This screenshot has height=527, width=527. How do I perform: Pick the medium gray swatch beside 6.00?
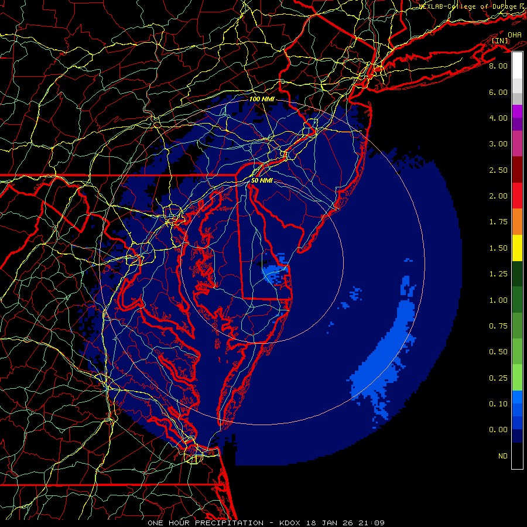coord(517,98)
